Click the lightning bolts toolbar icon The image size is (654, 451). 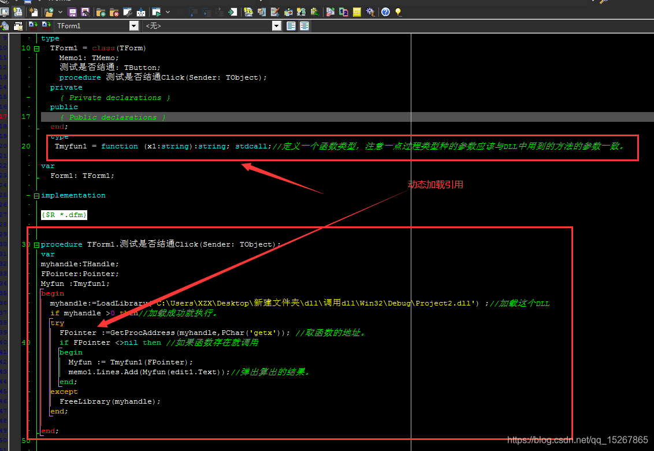[x=248, y=12]
